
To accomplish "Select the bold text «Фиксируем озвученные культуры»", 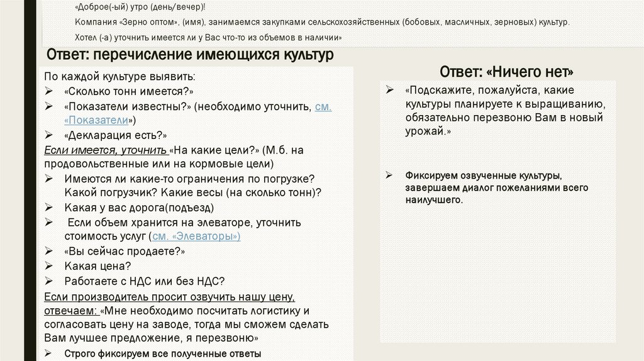I will click(484, 175).
